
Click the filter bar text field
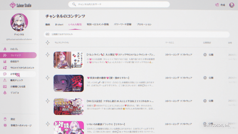(x=136, y=34)
